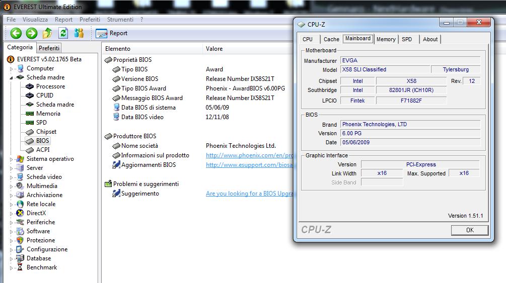
Task: Switch to the Preferiti tab in sidebar
Action: pyautogui.click(x=49, y=48)
